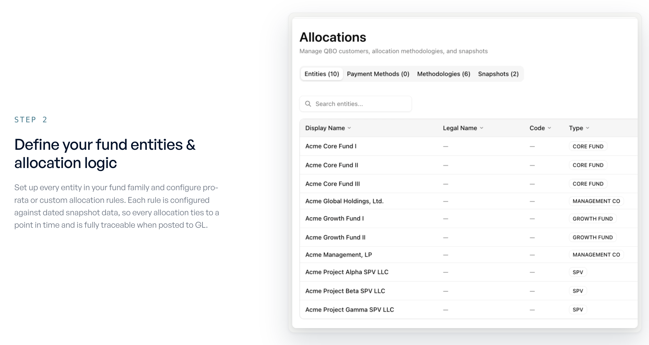Screen dimensions: 649x345
Task: Open the Code column sort chevron
Action: 549,128
